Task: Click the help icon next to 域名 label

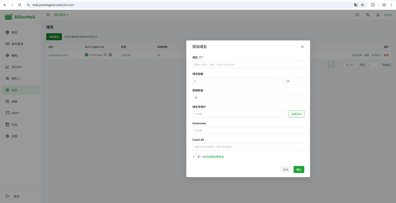Action: click(200, 57)
